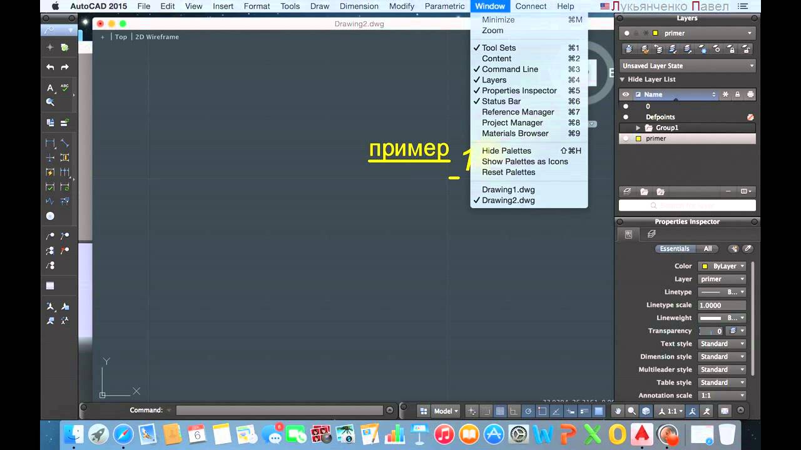Select the Text (A) tool
Viewport: 801px width, 450px height.
pos(50,88)
